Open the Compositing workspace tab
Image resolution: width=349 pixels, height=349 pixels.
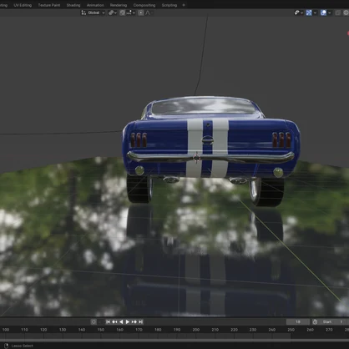tap(144, 5)
